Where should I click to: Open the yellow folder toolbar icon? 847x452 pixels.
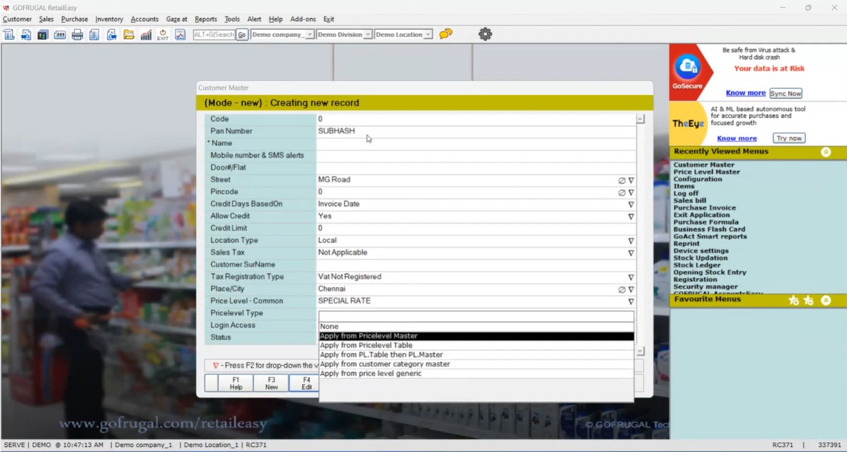pos(128,35)
